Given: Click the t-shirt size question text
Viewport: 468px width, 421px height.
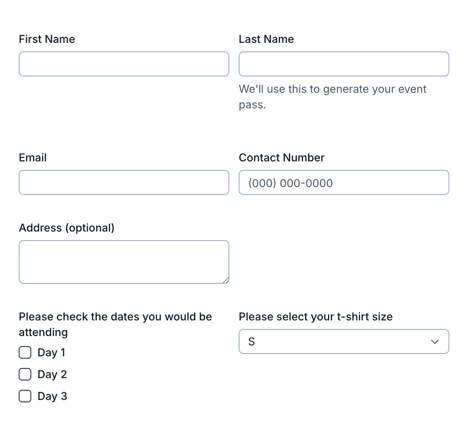Looking at the screenshot, I should click(316, 317).
